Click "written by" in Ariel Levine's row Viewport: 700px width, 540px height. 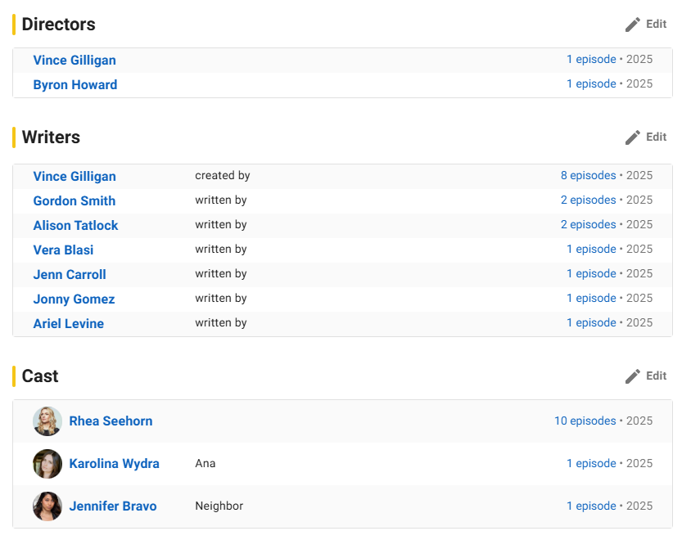point(221,323)
